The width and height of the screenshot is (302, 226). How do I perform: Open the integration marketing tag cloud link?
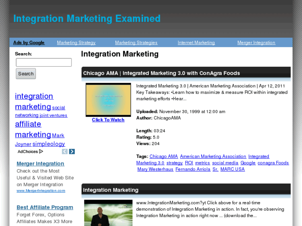click(x=34, y=101)
